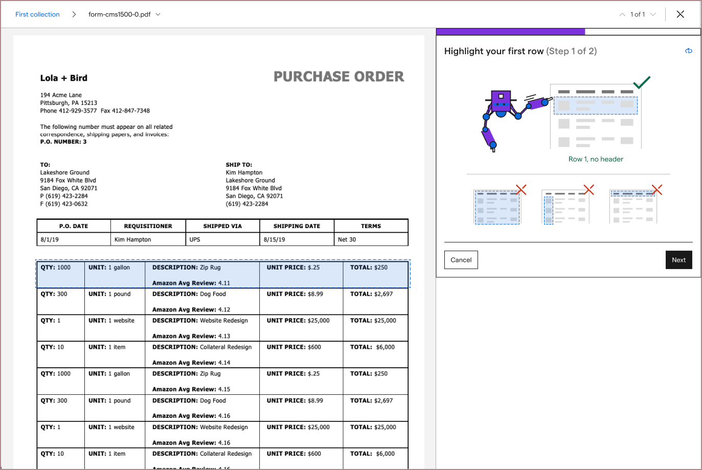Click the replay animation icon
Image resolution: width=702 pixels, height=470 pixels.
pyautogui.click(x=689, y=51)
